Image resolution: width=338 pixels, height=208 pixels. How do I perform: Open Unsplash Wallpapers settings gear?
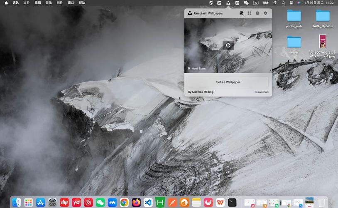tap(265, 13)
